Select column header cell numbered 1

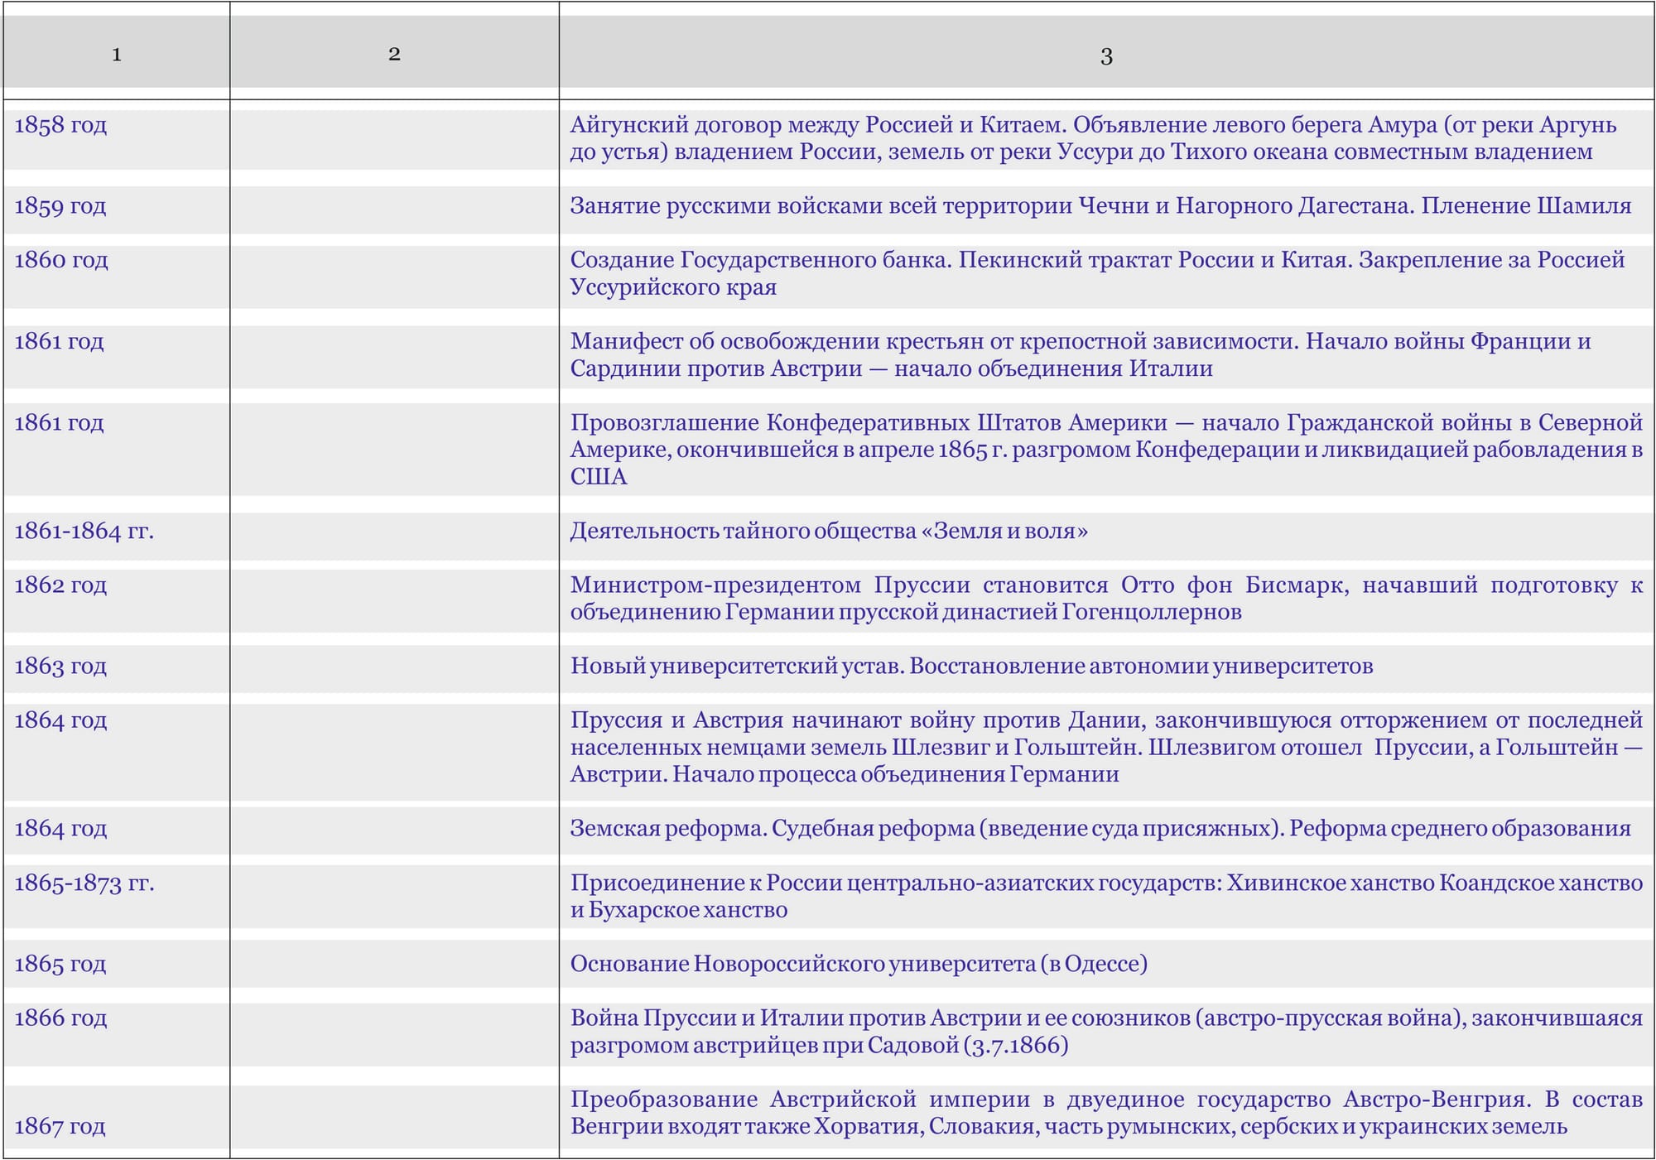[116, 51]
